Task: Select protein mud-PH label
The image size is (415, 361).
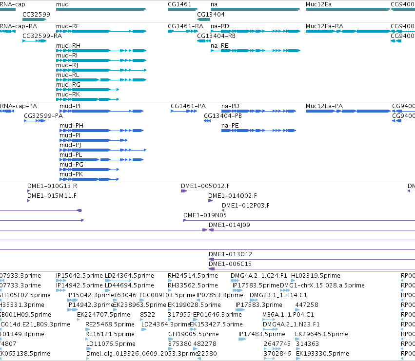Action: click(72, 126)
